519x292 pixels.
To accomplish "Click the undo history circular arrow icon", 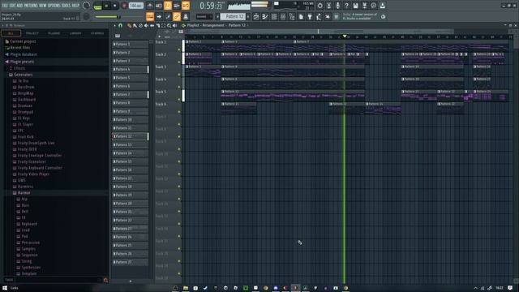I will [320, 6].
